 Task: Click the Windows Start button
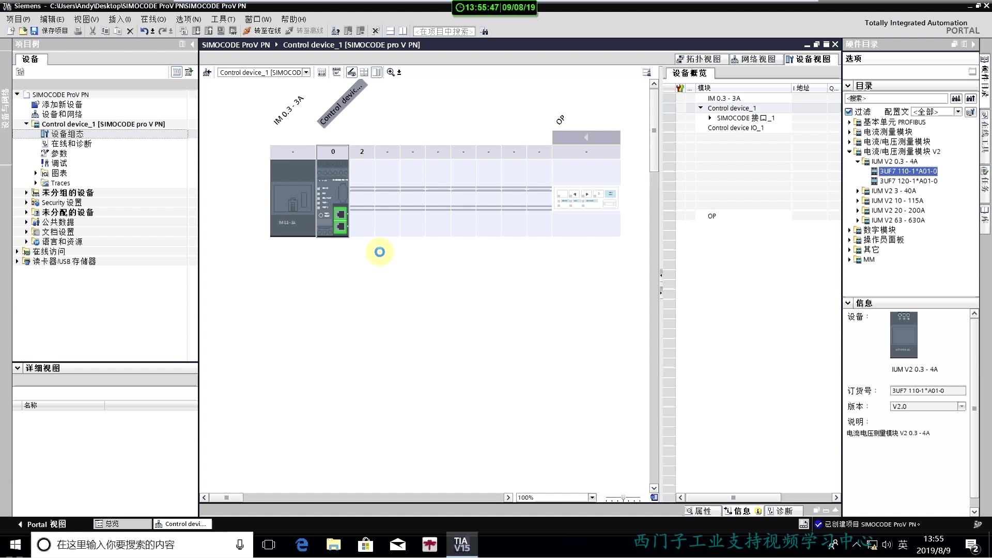pos(15,545)
